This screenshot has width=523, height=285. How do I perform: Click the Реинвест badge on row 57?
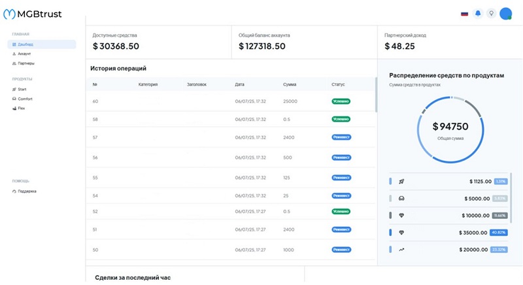[x=341, y=137]
